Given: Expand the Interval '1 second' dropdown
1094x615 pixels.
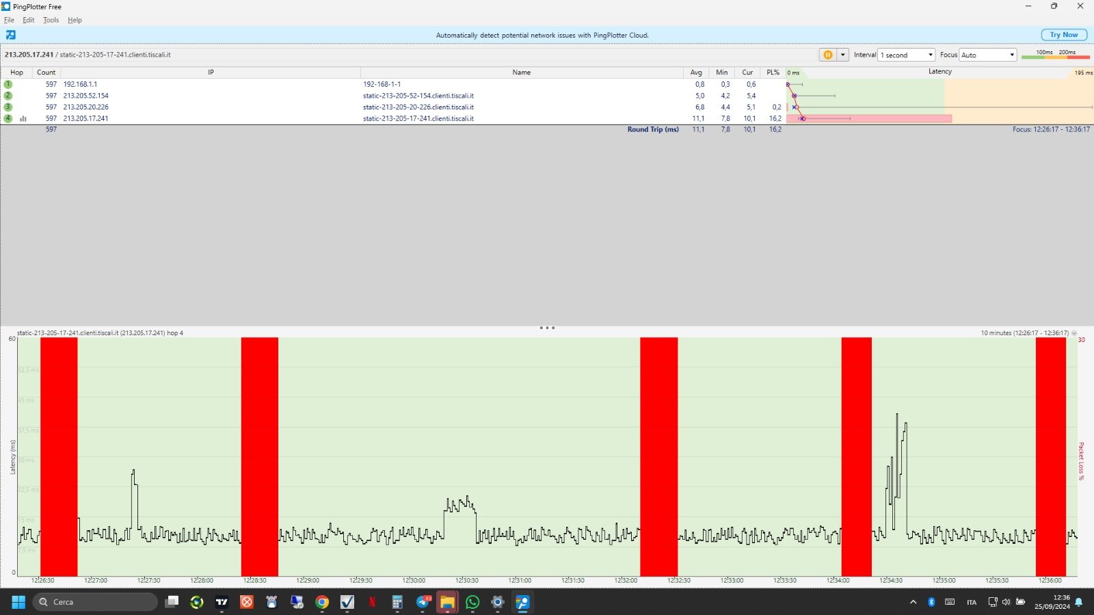Looking at the screenshot, I should coord(907,55).
